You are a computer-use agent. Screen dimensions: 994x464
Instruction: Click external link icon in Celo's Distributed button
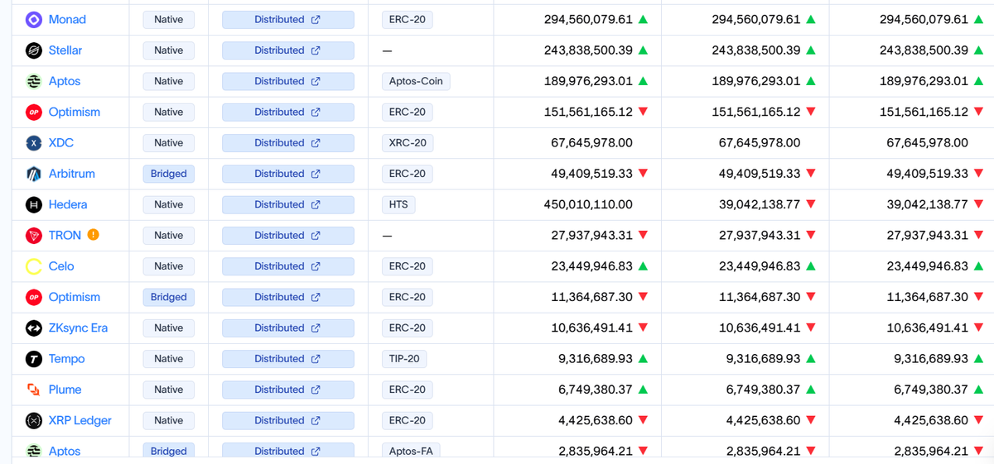click(316, 266)
